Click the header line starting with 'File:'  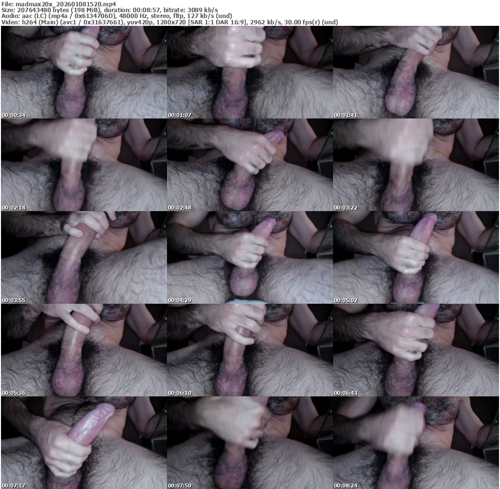point(59,4)
